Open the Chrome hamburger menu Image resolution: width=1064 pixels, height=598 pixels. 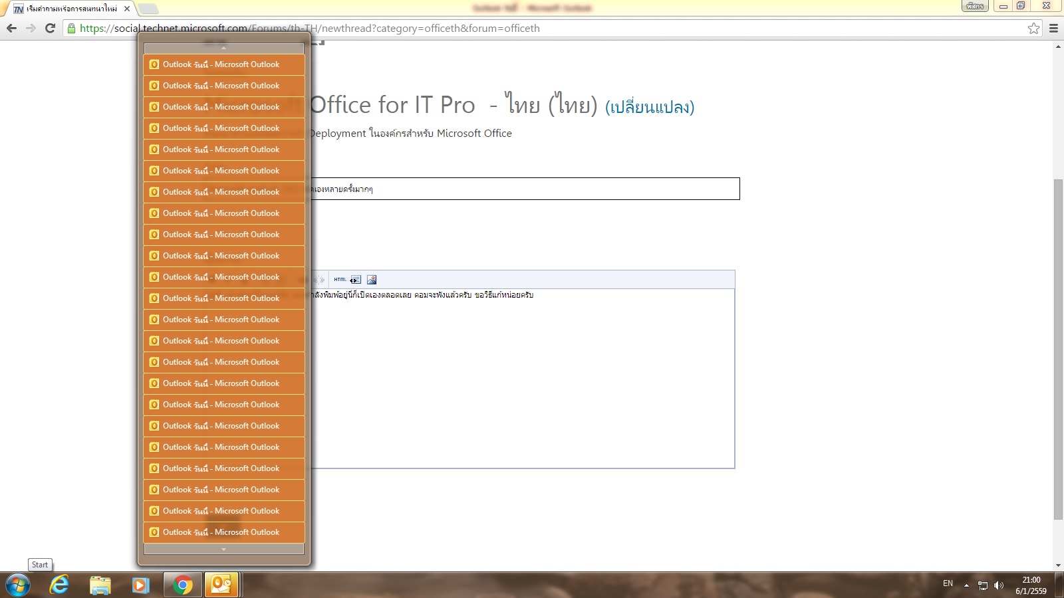[1053, 28]
